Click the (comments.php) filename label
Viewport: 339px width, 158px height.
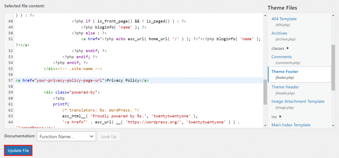[288, 63]
